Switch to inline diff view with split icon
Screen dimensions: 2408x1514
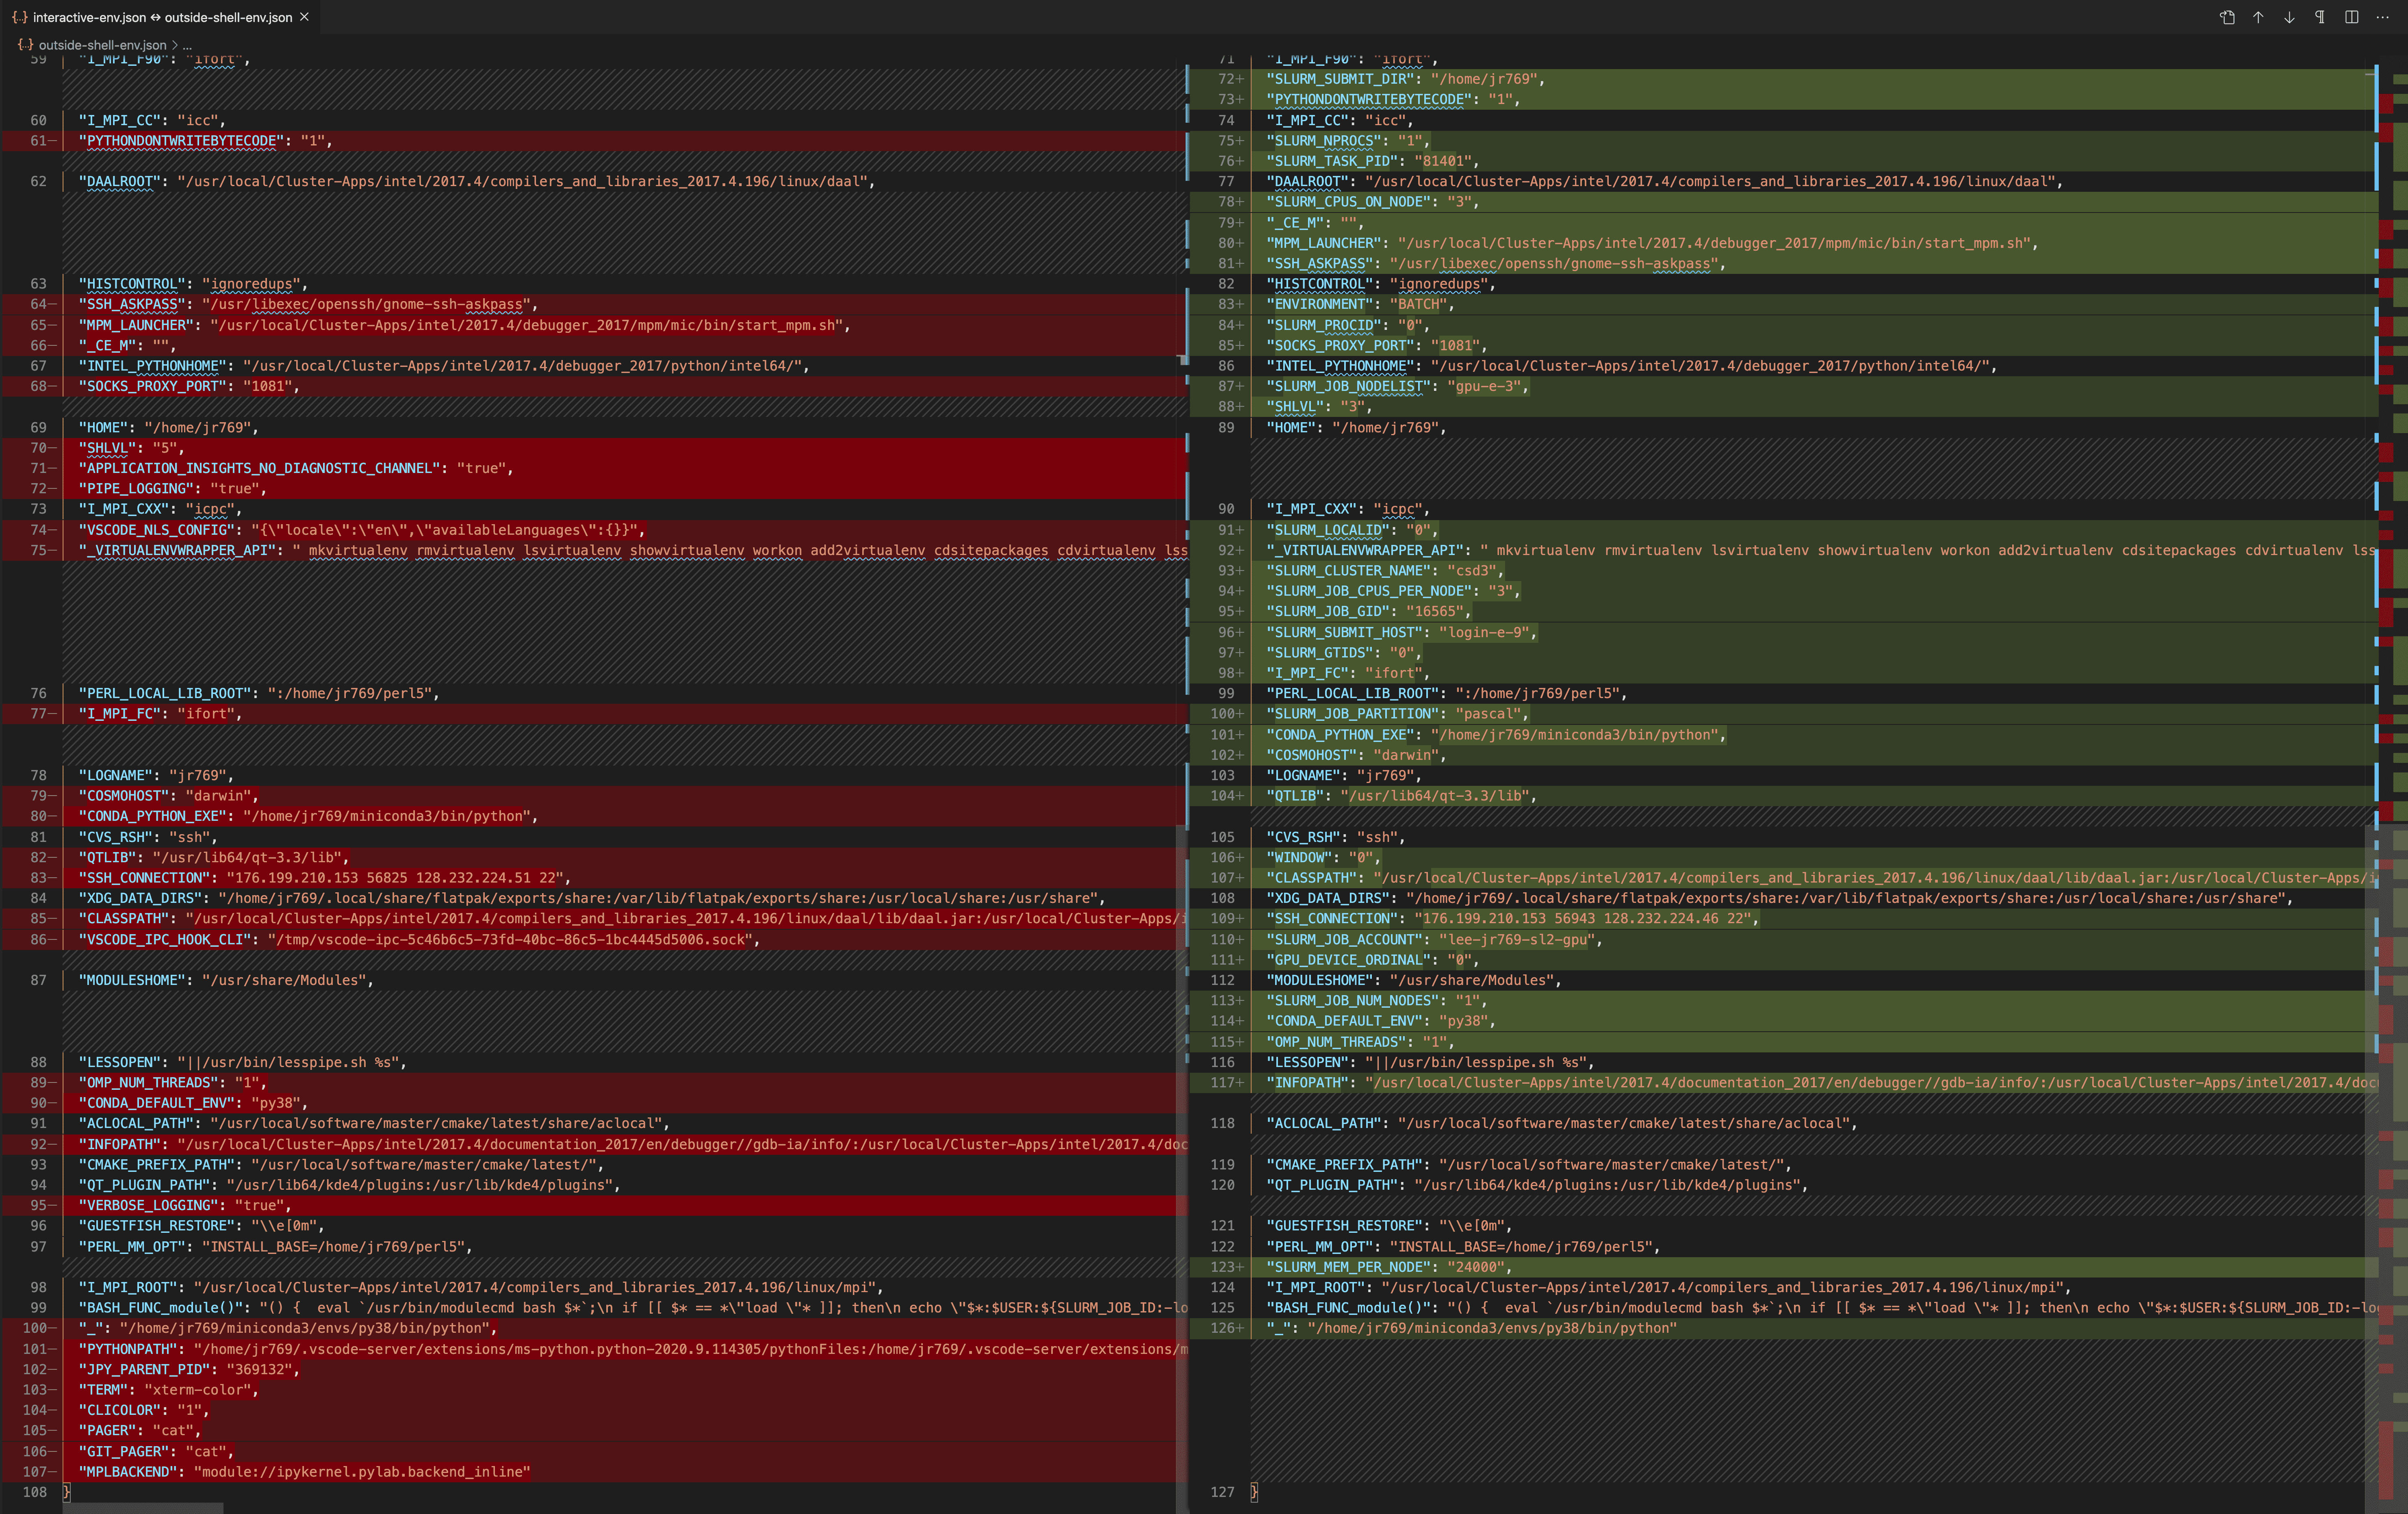2352,18
